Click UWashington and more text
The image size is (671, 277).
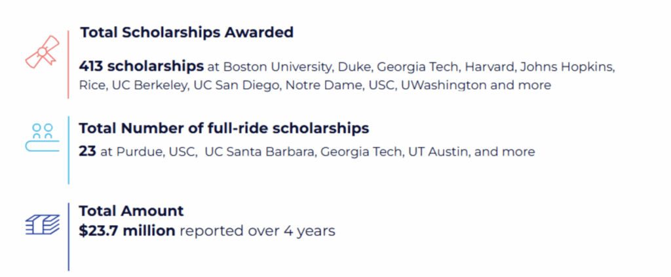(x=476, y=86)
